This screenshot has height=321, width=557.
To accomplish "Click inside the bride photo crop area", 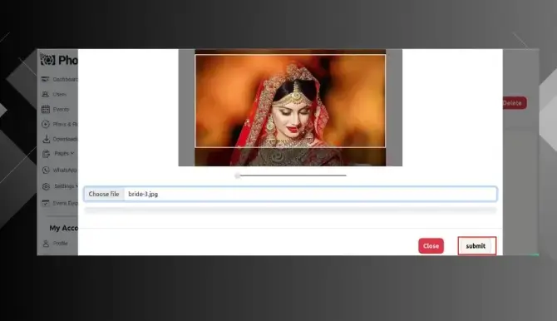I will pos(290,101).
